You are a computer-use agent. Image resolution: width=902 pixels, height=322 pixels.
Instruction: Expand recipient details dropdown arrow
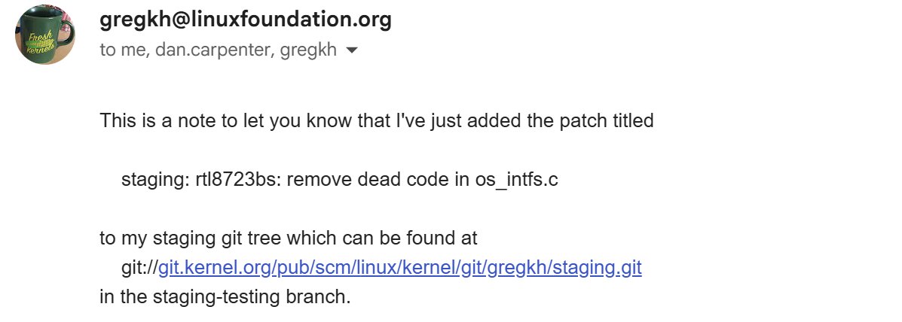click(350, 50)
